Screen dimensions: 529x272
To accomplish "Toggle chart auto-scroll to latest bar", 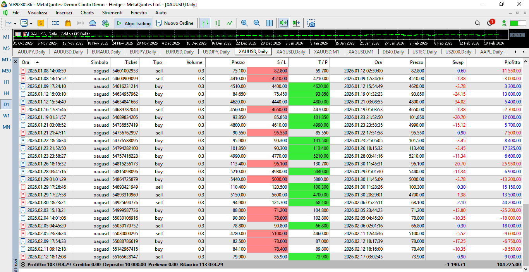I will coord(284,23).
